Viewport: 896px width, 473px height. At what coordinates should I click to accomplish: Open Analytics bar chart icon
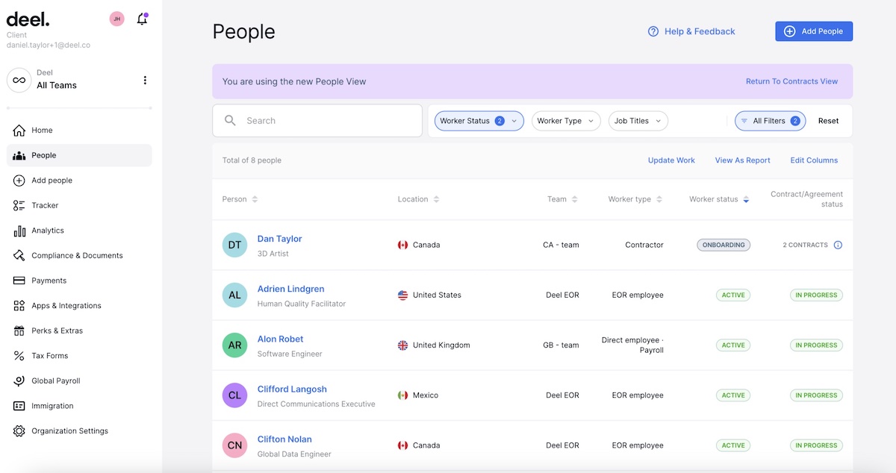[19, 231]
